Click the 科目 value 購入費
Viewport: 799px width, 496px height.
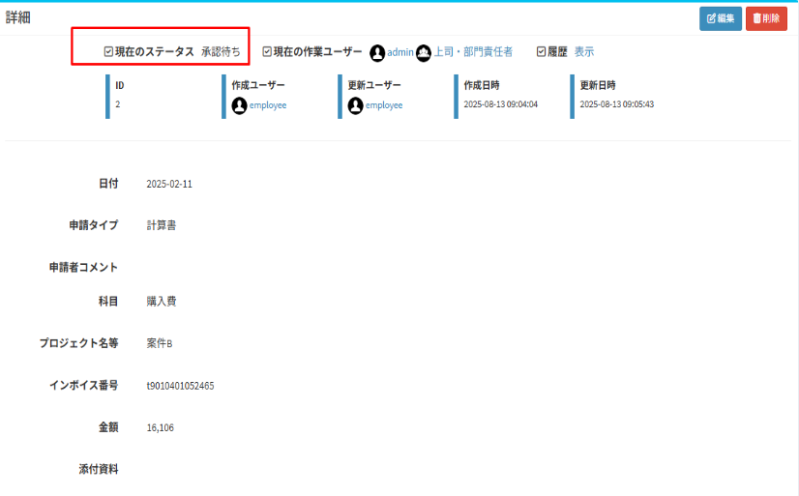click(162, 301)
